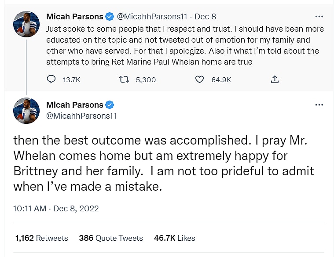Click @MicahhParsons11 handle on top tweet

[152, 17]
